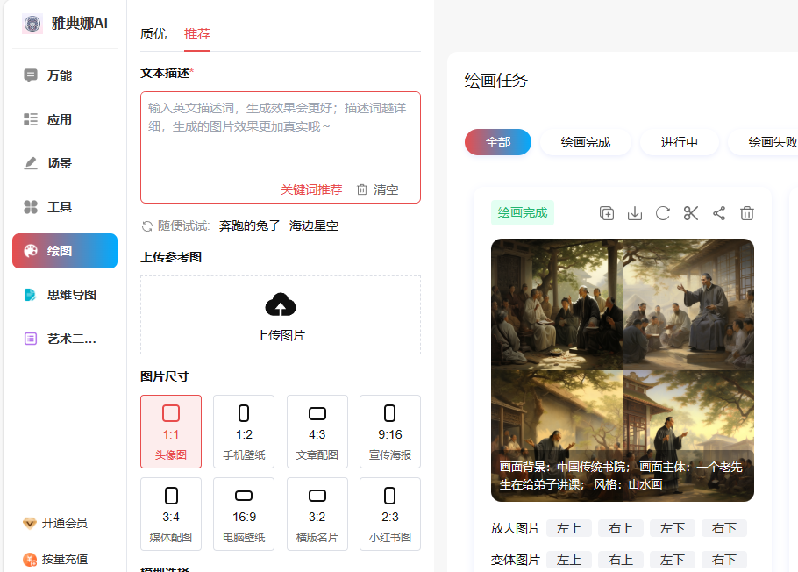Choose the 3:2 横版名片 size option

click(x=317, y=514)
